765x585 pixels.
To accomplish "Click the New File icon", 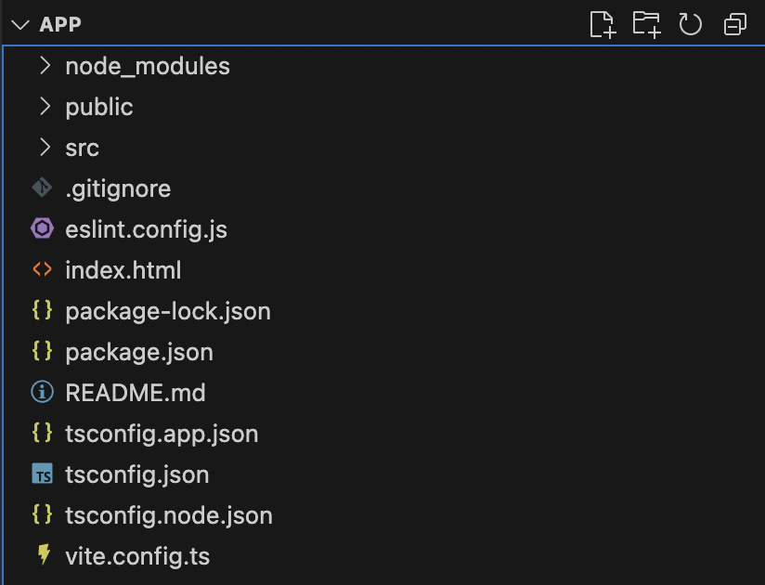I will click(603, 24).
